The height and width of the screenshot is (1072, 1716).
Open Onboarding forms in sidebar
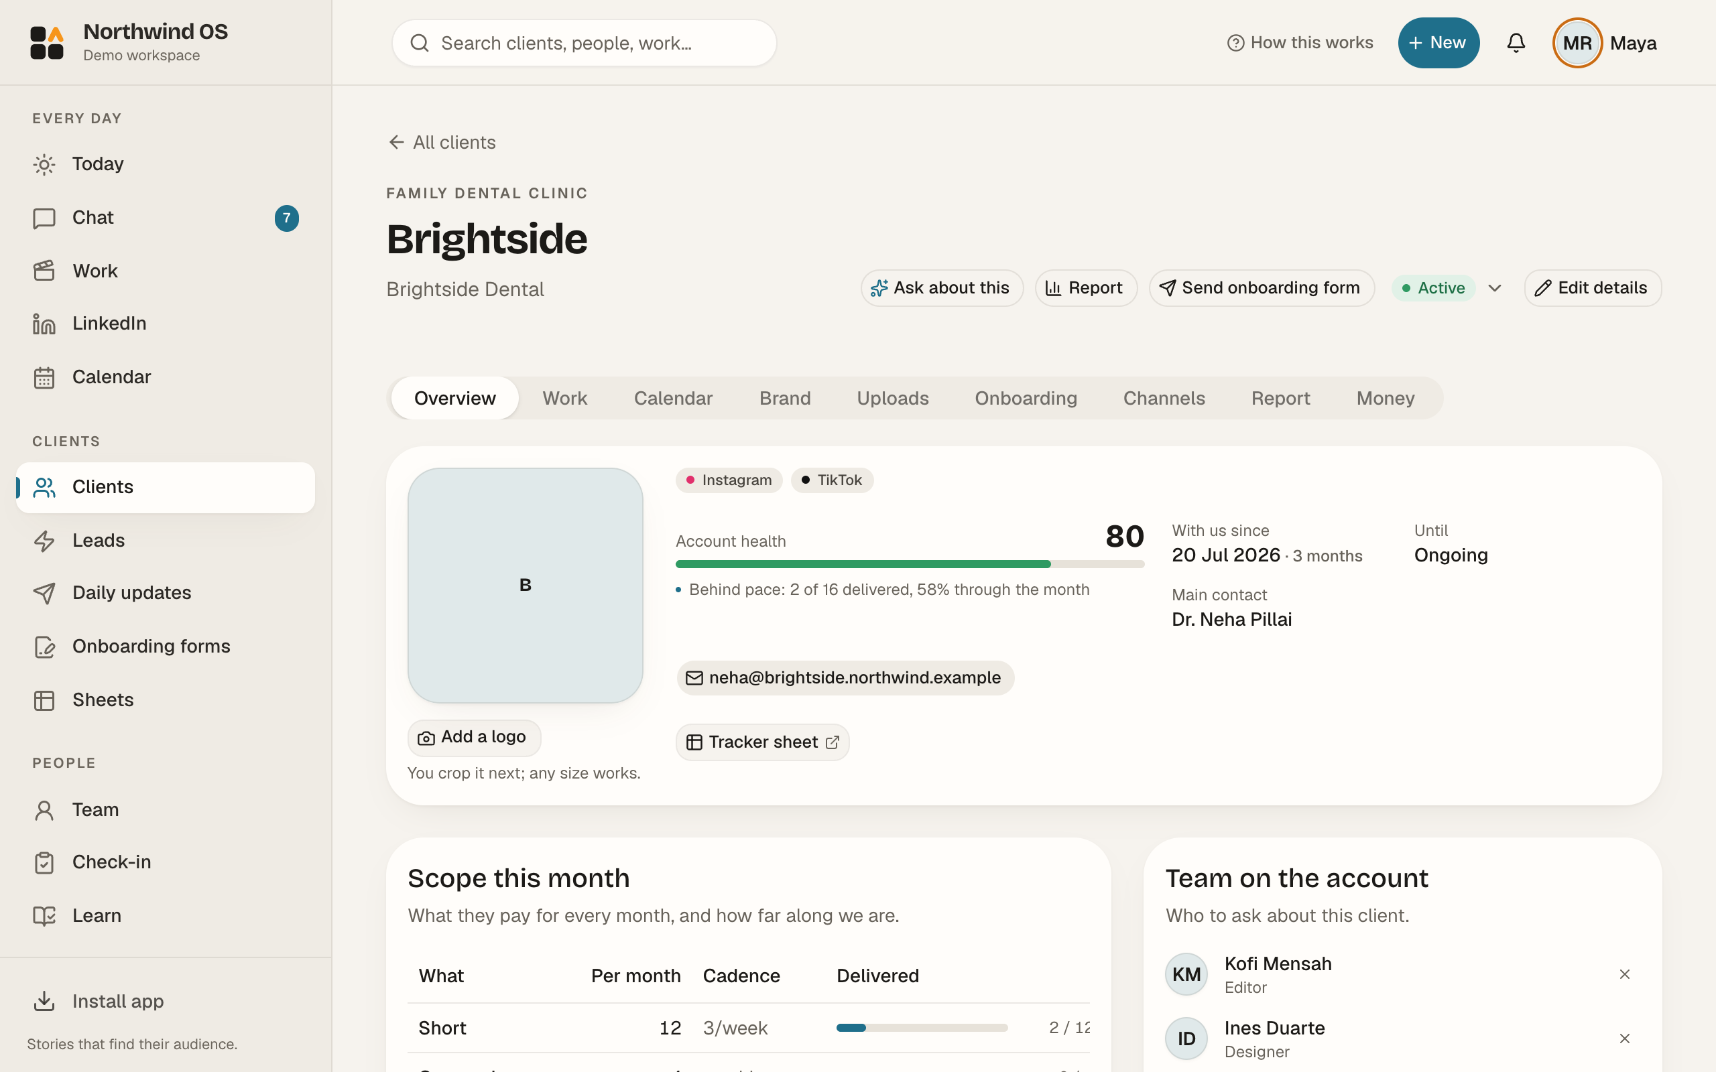click(x=165, y=647)
